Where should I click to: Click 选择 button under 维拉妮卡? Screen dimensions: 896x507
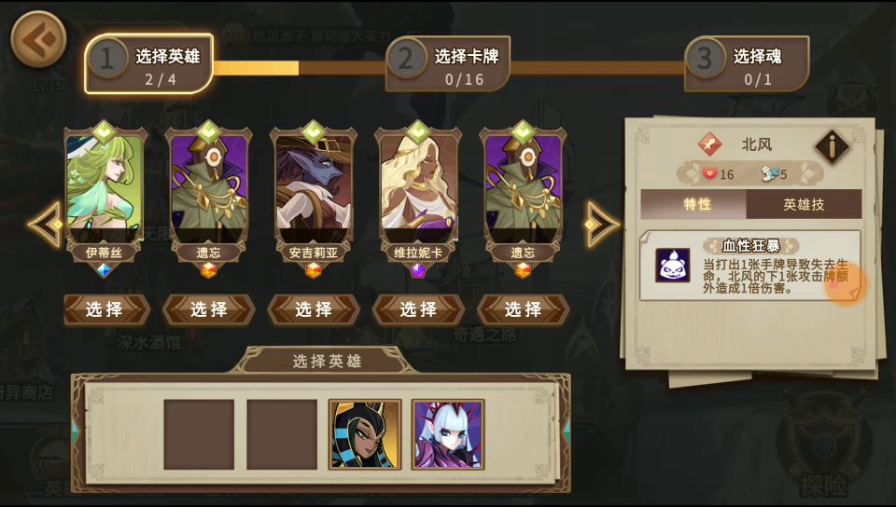point(419,309)
